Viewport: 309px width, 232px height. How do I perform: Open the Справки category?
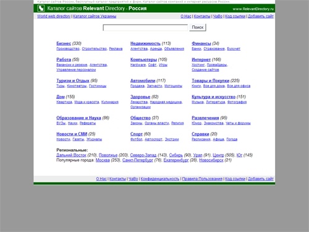click(200, 134)
